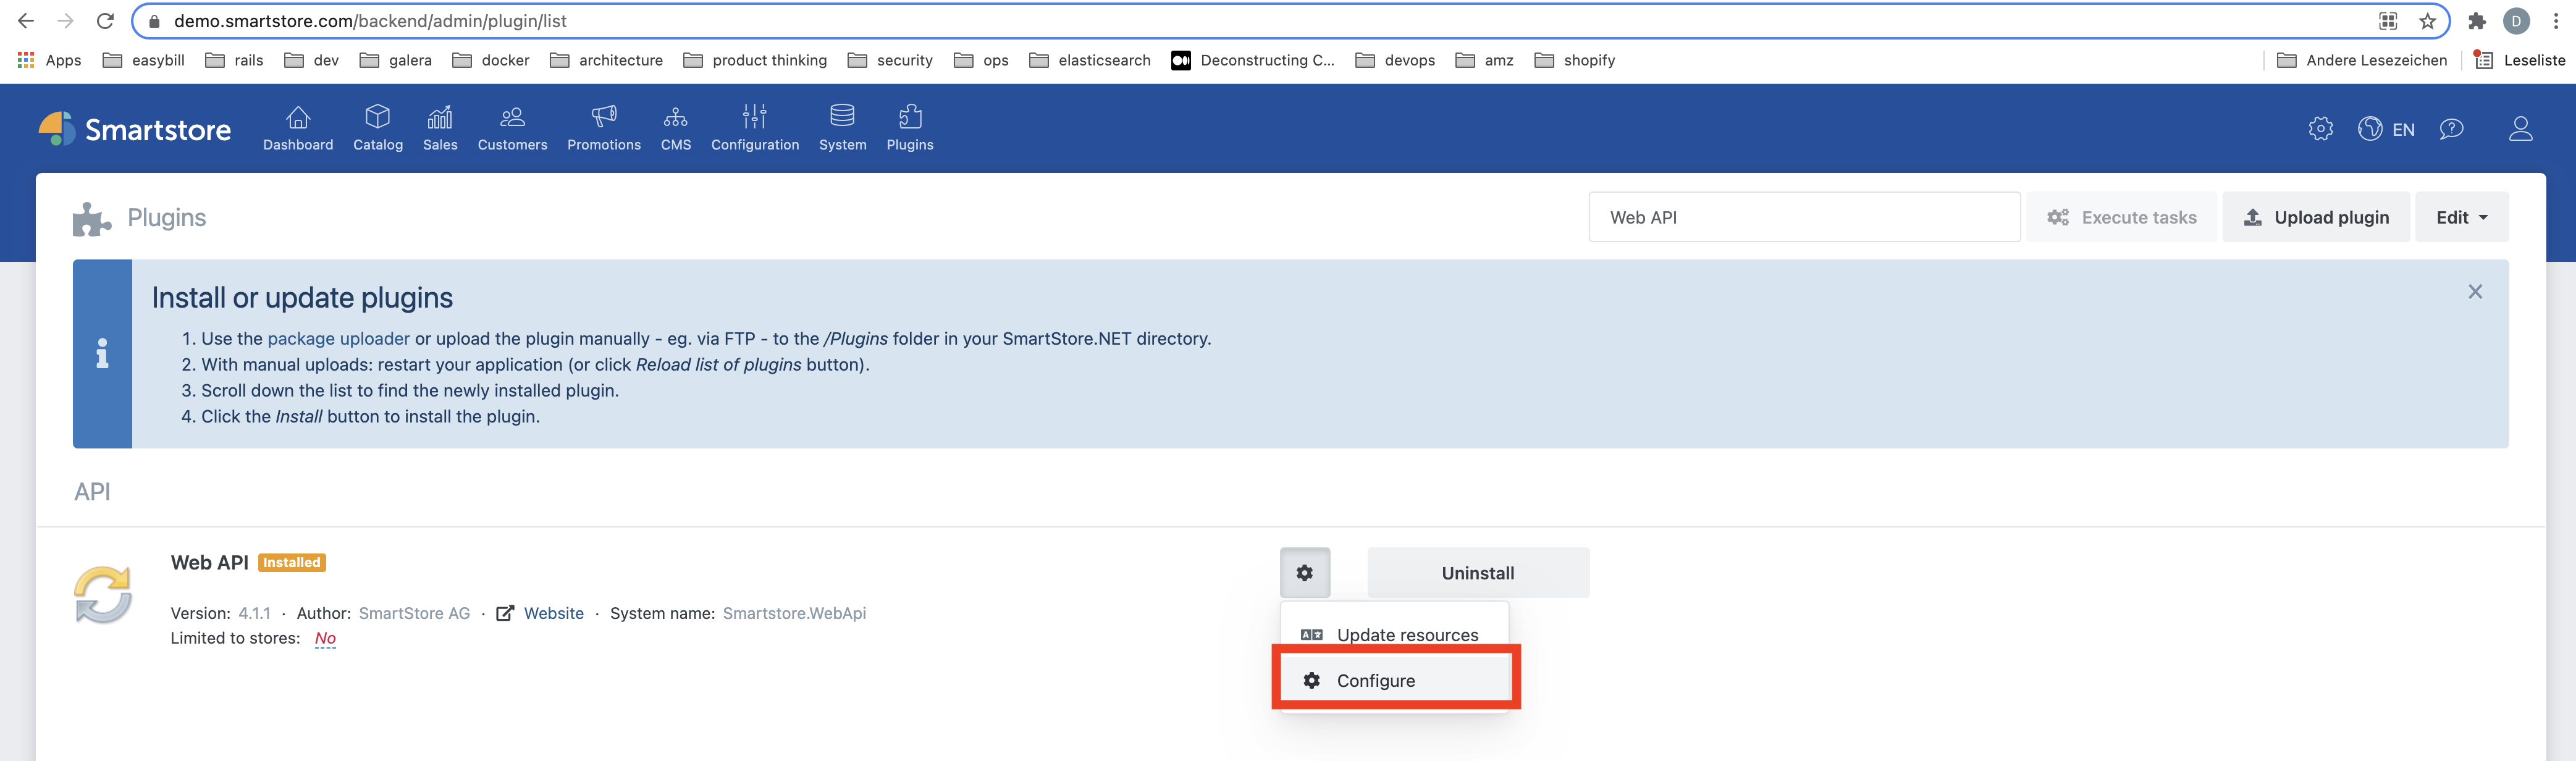Uninstall the Web API plugin

point(1478,573)
